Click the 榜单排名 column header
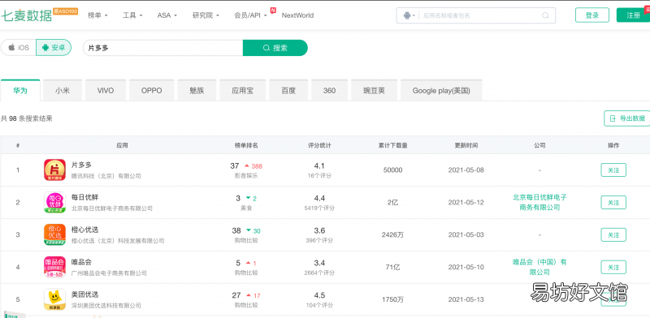The image size is (650, 318). click(x=246, y=145)
